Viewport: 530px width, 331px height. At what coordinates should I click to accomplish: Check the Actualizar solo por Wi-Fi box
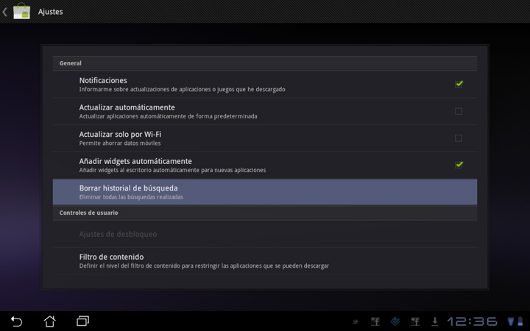pyautogui.click(x=459, y=138)
